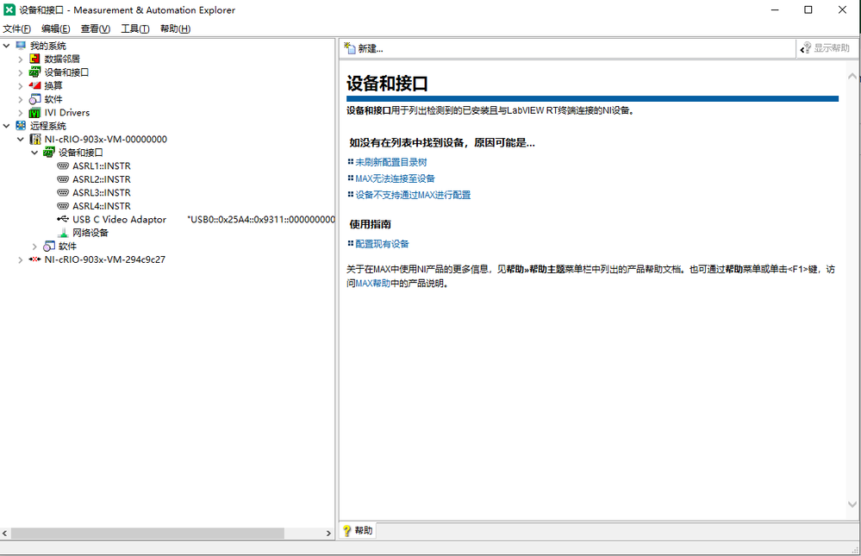This screenshot has height=556, width=861.
Task: Click the ASRL3::INSTR serial port icon
Action: [63, 192]
